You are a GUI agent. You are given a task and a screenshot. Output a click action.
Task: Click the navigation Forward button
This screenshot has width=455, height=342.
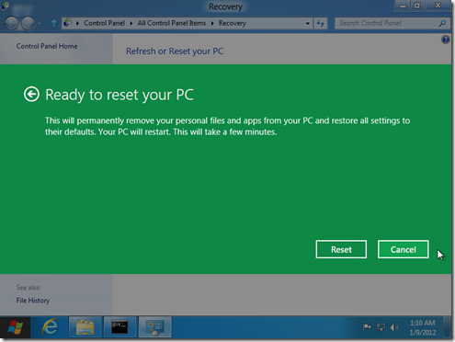(28, 23)
